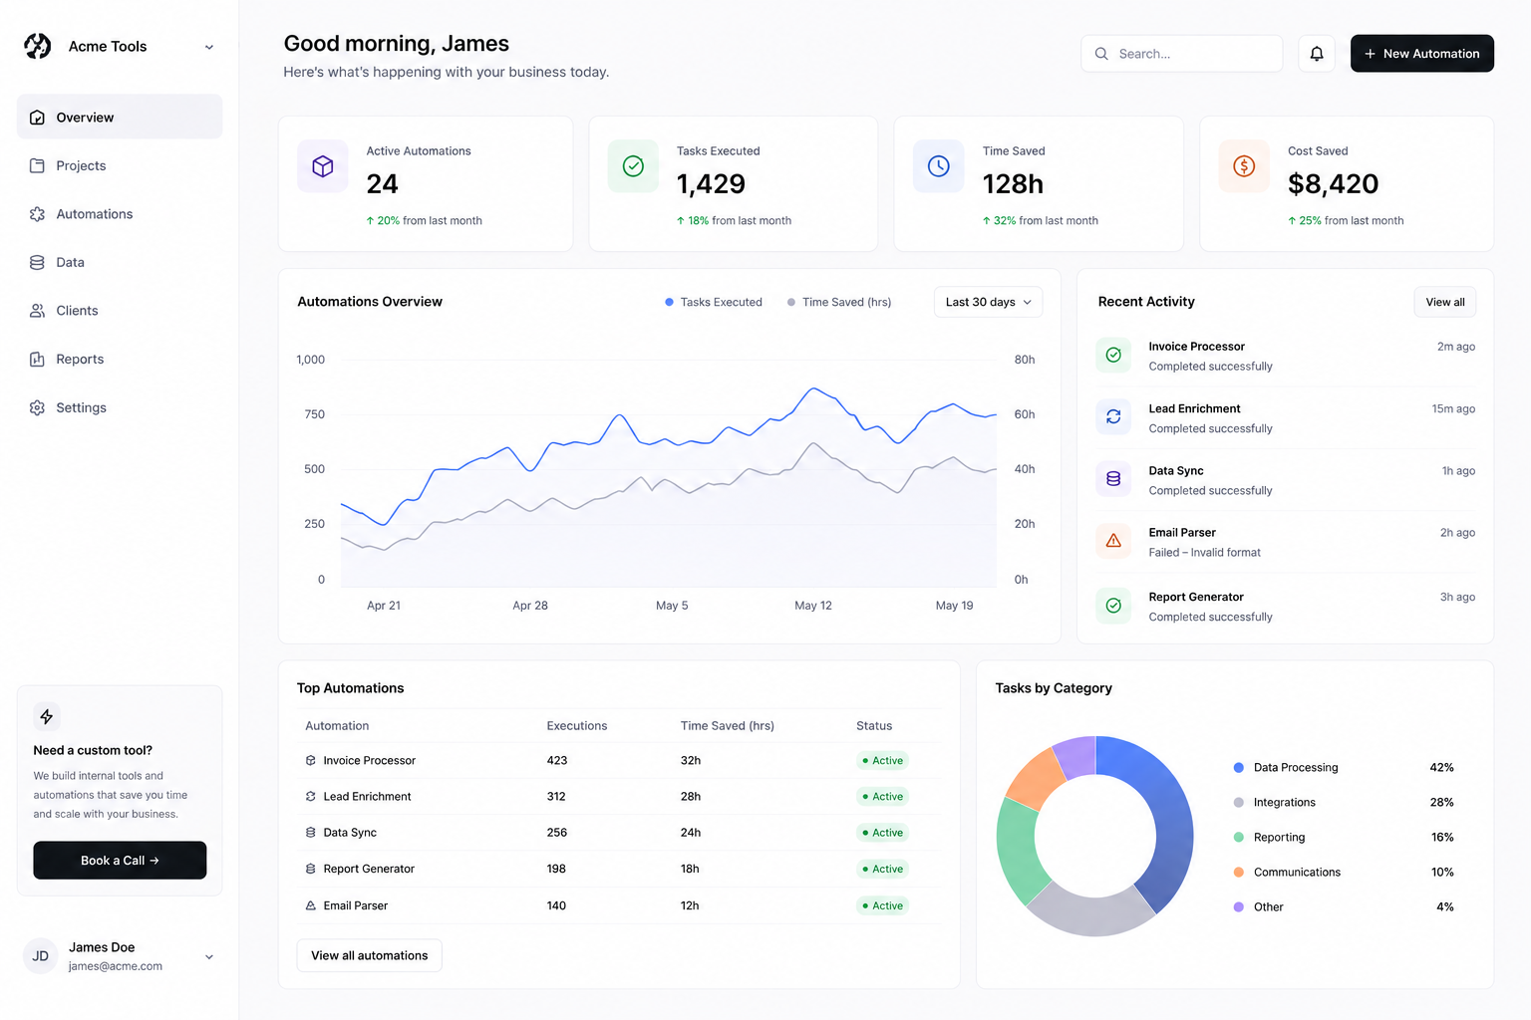This screenshot has height=1020, width=1531.
Task: Click the Automations puzzle icon in sidebar
Action: tap(37, 214)
